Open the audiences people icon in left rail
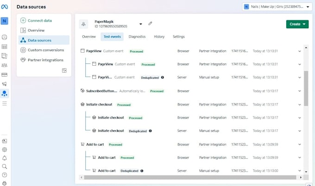This screenshot has width=315, height=186. point(5,65)
